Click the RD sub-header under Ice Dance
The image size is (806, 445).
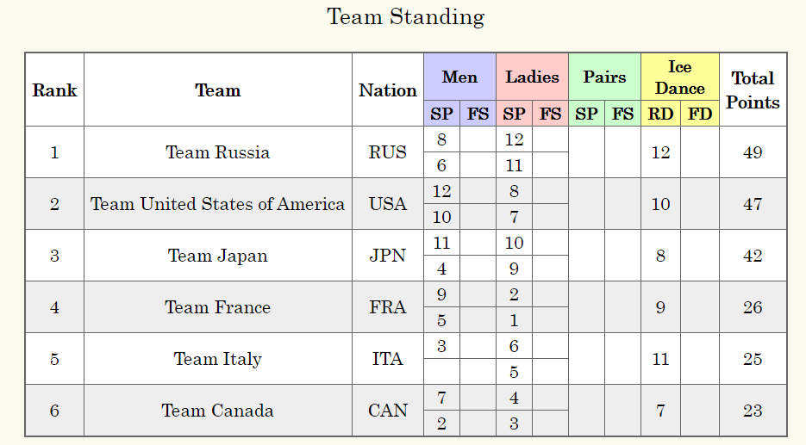[x=660, y=114]
